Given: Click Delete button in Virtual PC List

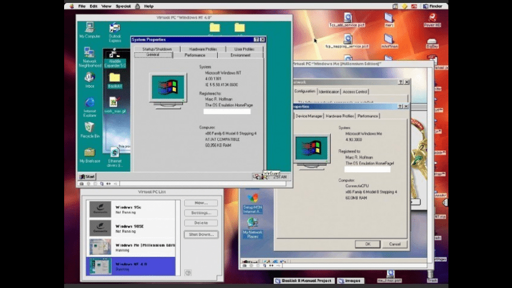Looking at the screenshot, I should [201, 223].
